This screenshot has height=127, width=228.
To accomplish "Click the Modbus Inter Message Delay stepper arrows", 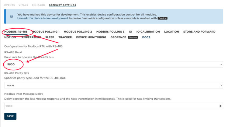I will tap(220, 106).
